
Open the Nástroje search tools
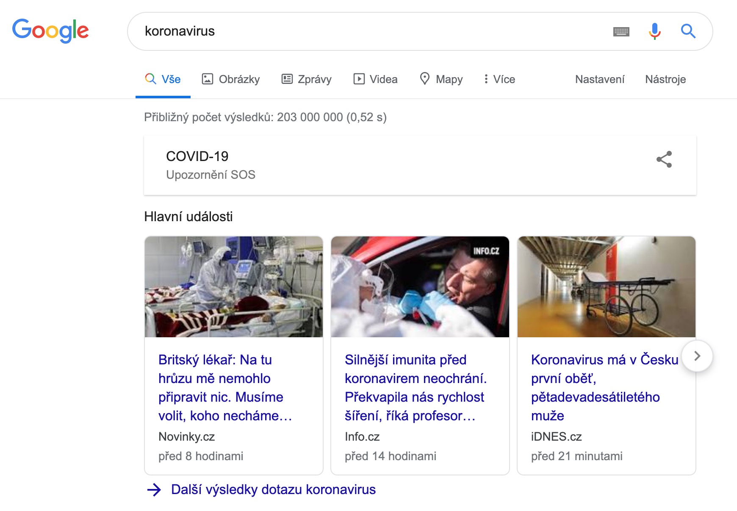(665, 79)
